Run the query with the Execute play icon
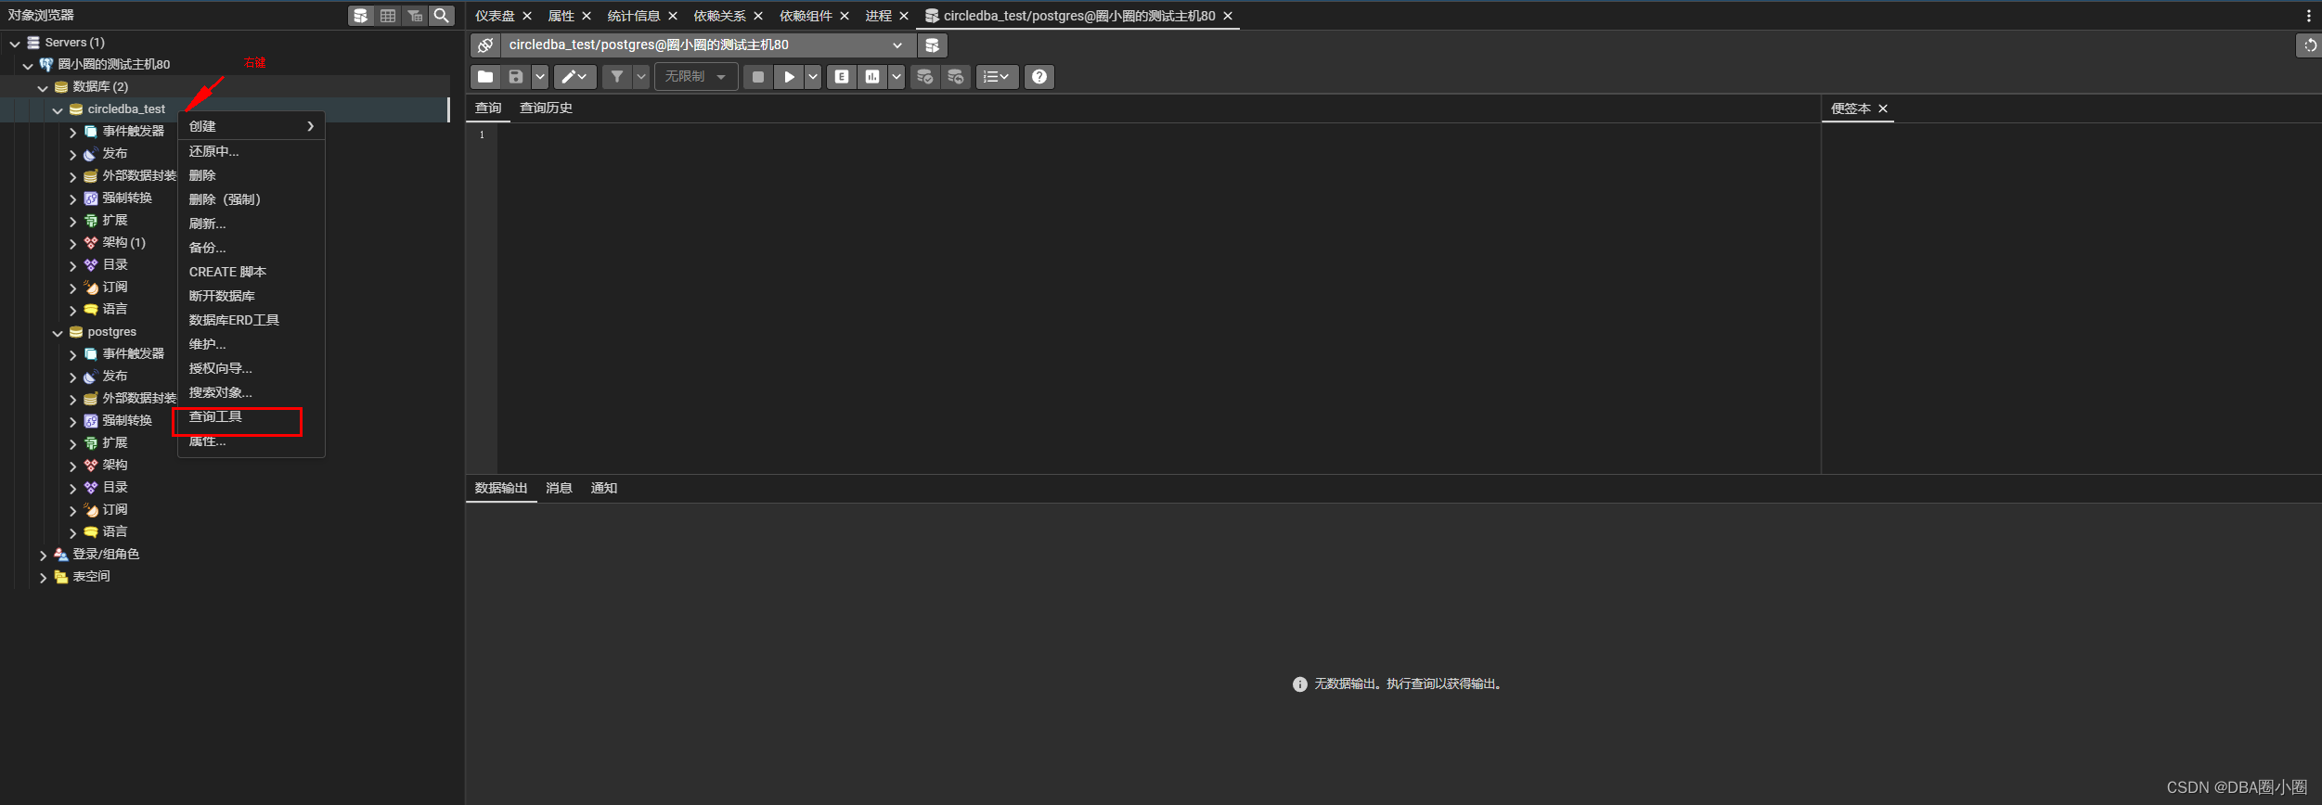 pos(789,77)
